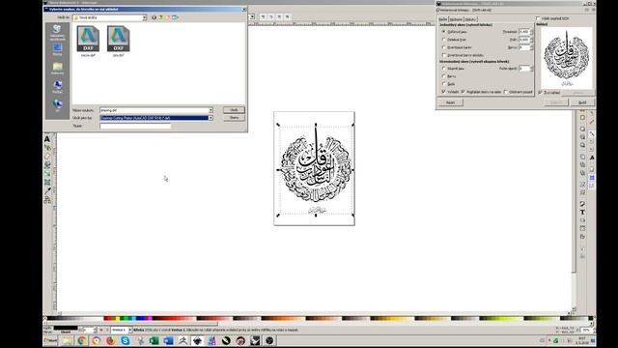Pick yellow swatch from color palette

(118, 318)
